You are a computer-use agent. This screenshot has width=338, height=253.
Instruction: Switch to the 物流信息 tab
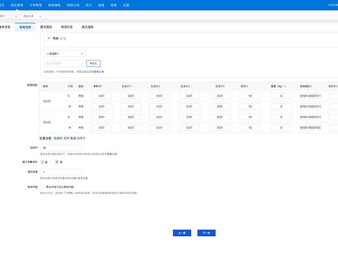point(67,27)
